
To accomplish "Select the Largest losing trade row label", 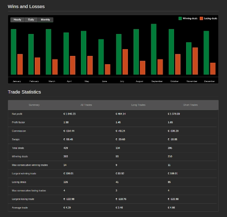I will click(x=22, y=199).
